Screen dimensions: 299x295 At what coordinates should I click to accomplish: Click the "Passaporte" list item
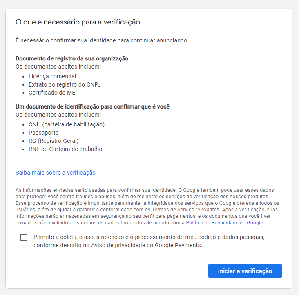click(44, 133)
